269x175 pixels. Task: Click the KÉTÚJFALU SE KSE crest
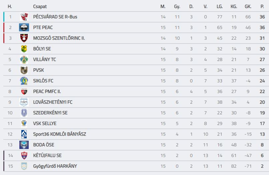pyautogui.click(x=24, y=155)
